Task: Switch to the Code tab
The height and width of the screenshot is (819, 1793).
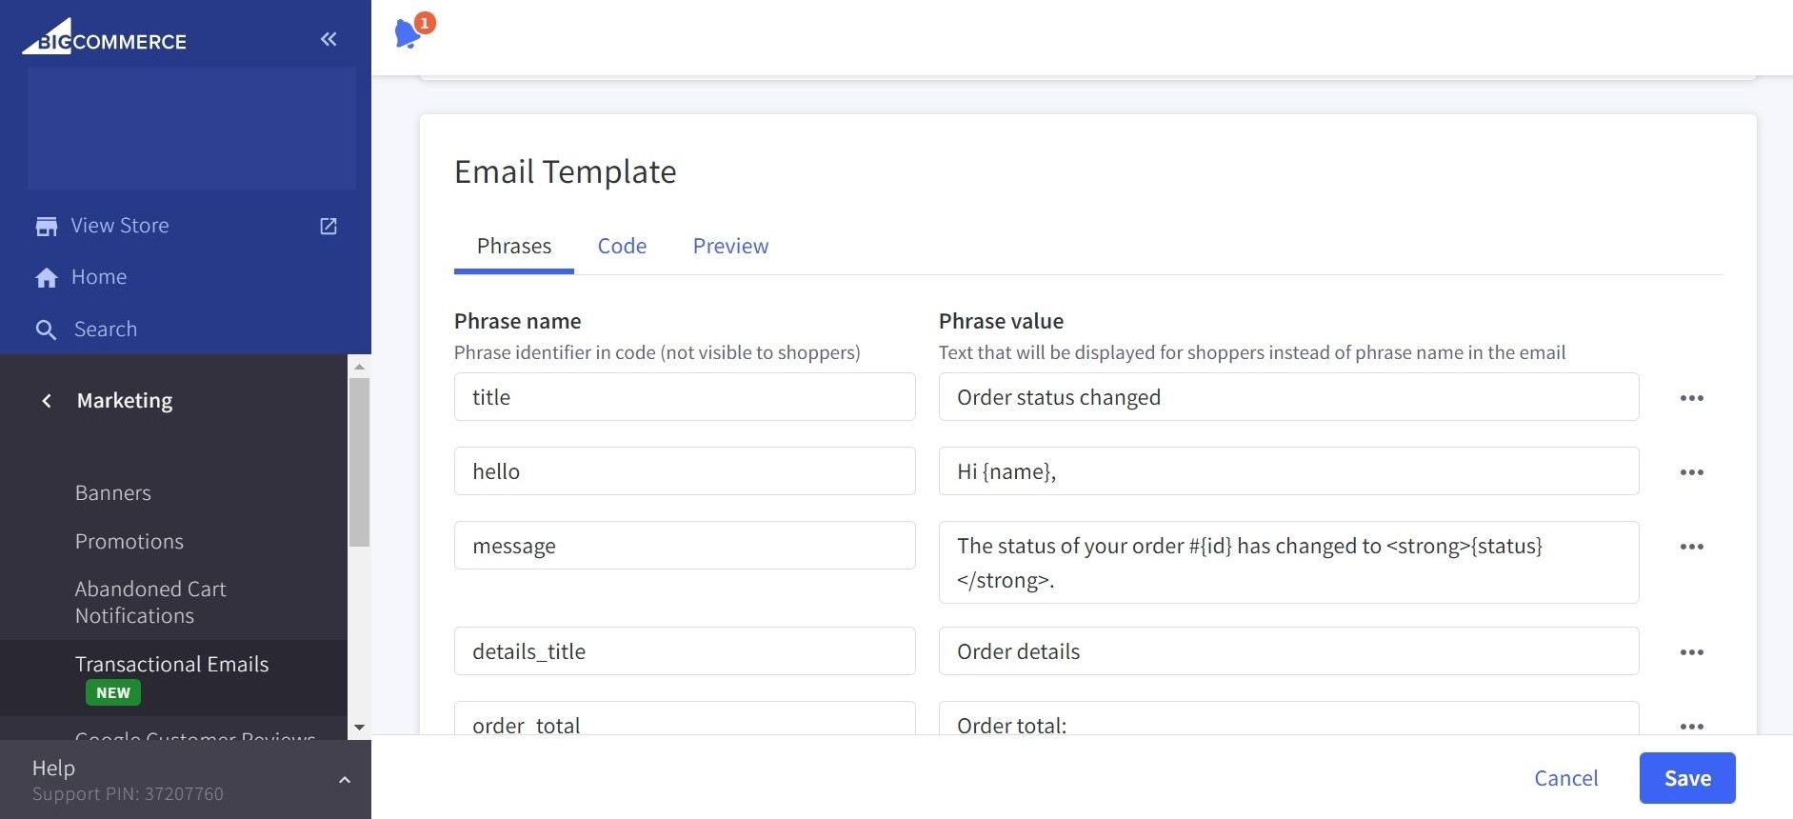Action: (x=622, y=247)
